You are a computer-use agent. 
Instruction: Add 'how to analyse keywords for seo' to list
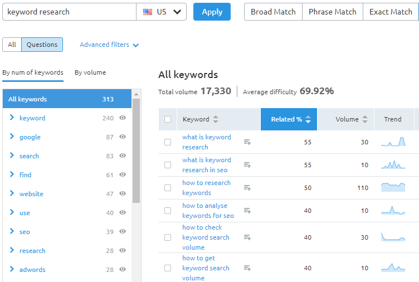[x=247, y=211]
